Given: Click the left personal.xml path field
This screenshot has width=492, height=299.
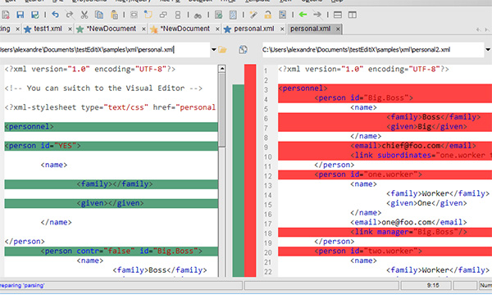Looking at the screenshot, I should coord(104,49).
